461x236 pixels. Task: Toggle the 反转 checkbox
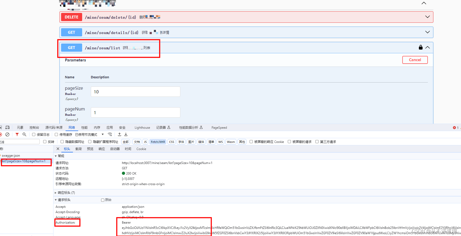tap(45, 142)
